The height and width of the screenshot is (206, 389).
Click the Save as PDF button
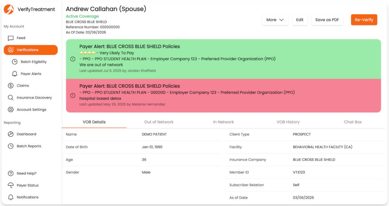click(327, 20)
